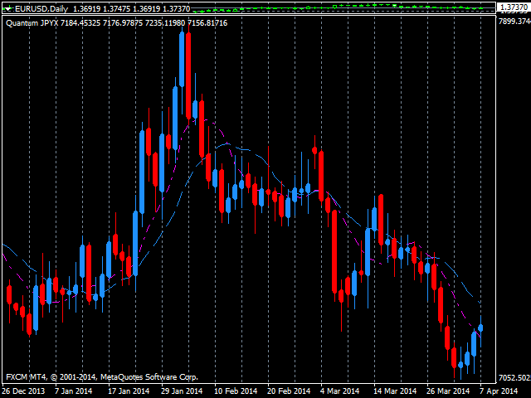Click the FXCM MT4 MetaQuotes copyright text
Image resolution: width=531 pixels, height=398 pixels.
[102, 376]
